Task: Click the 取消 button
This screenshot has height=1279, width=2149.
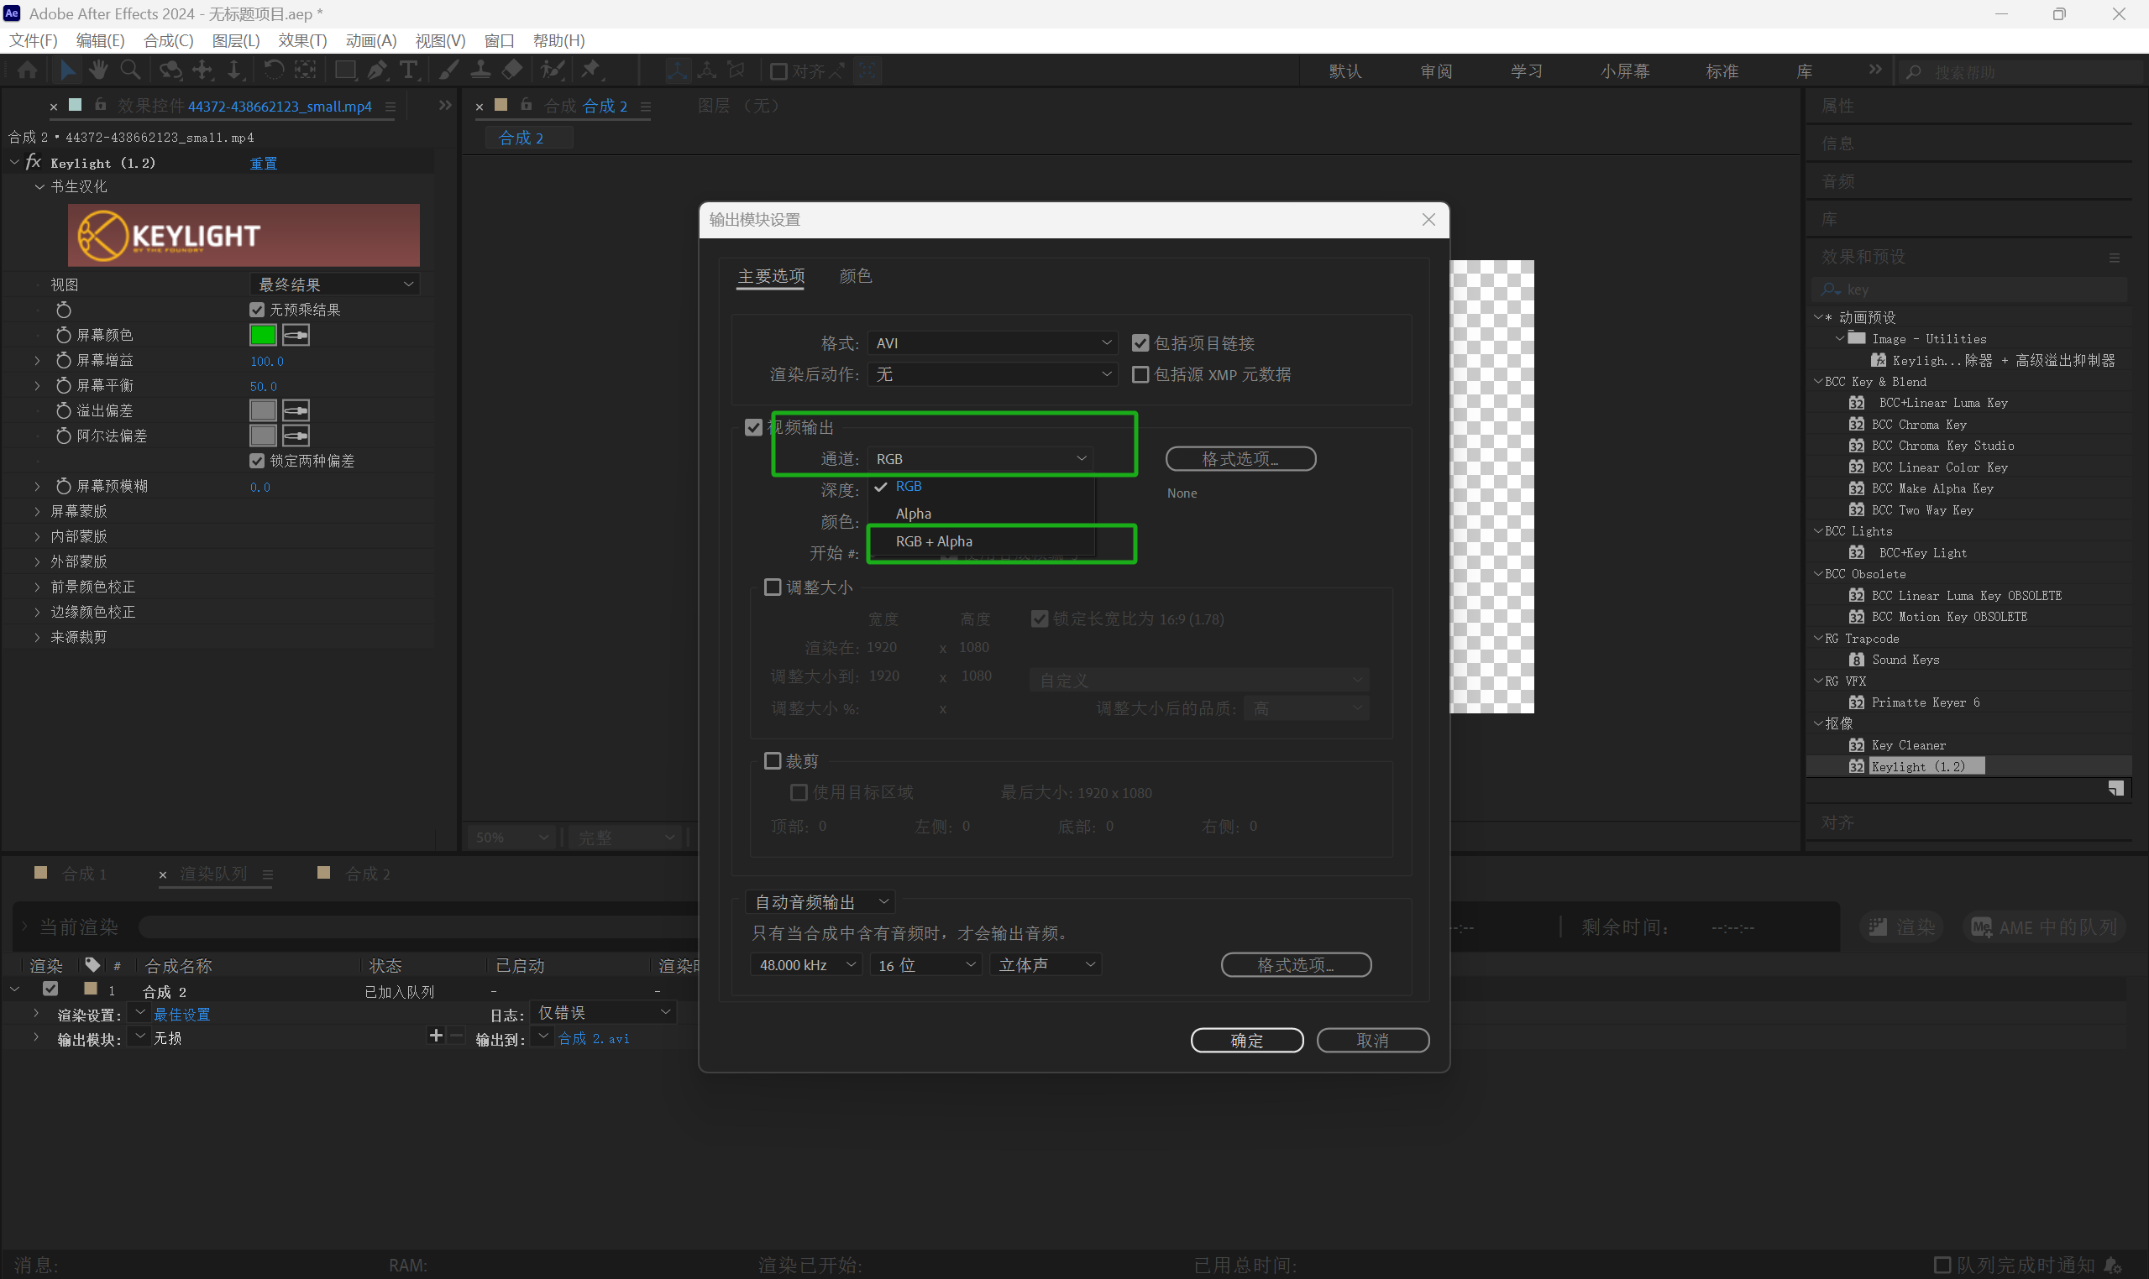Action: tap(1373, 1041)
